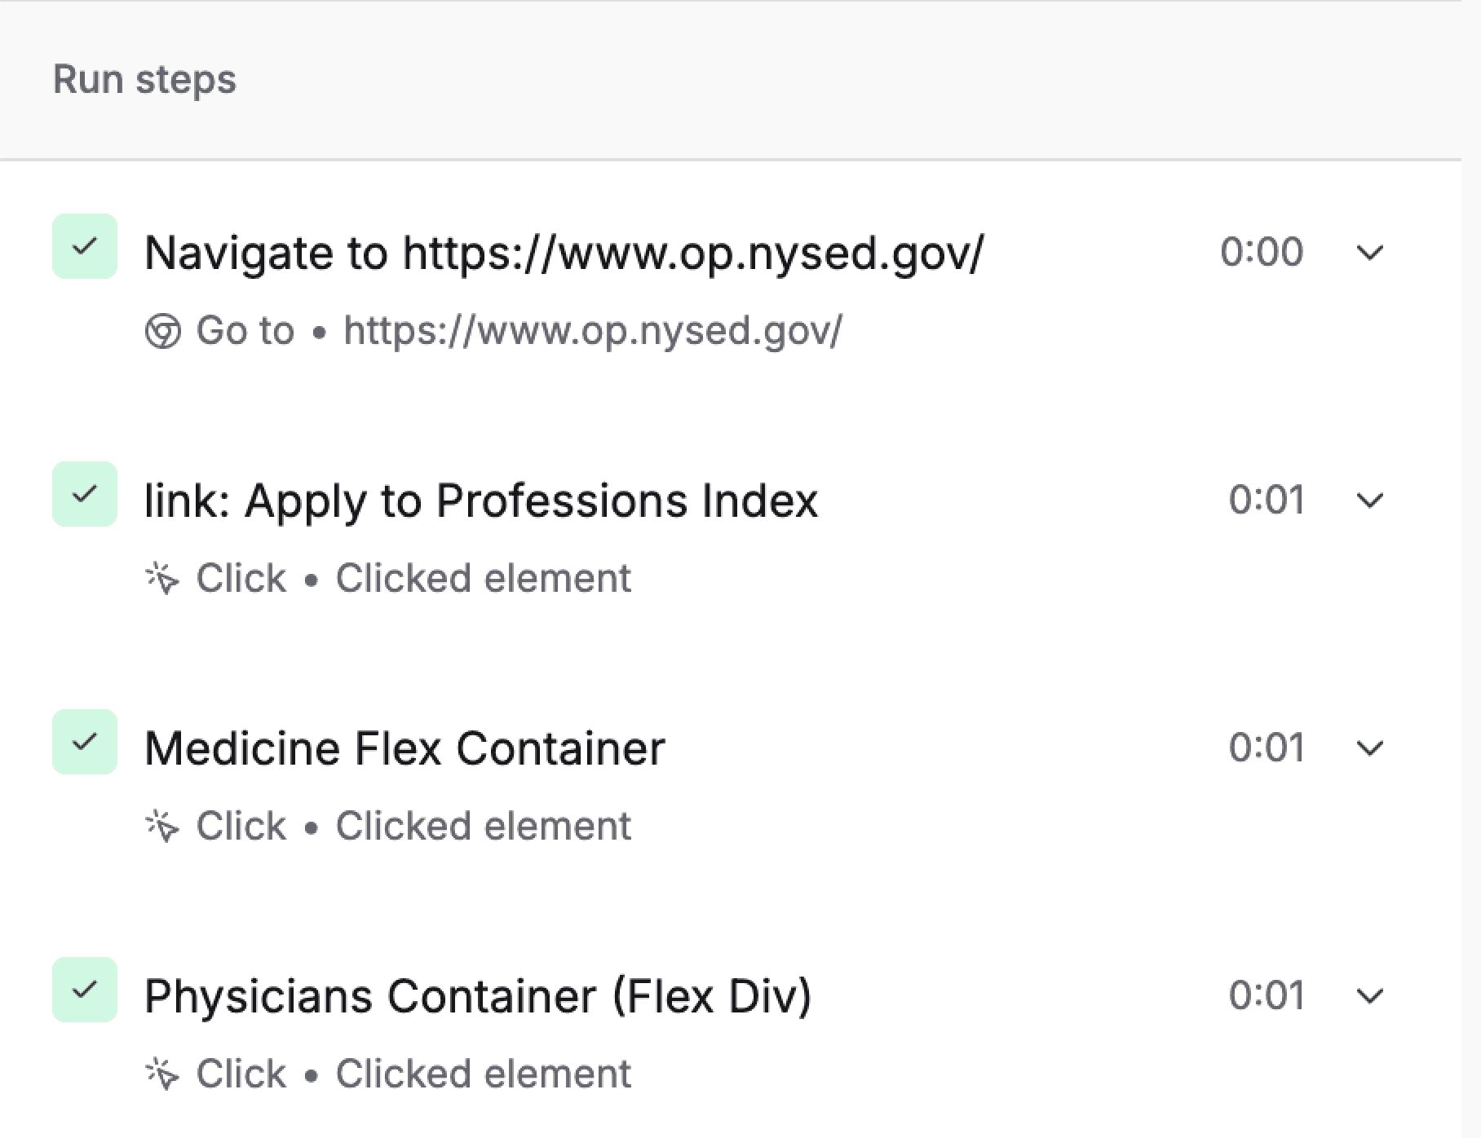Select the Physicians Container (Flex Div) title
This screenshot has height=1138, width=1481.
(478, 995)
